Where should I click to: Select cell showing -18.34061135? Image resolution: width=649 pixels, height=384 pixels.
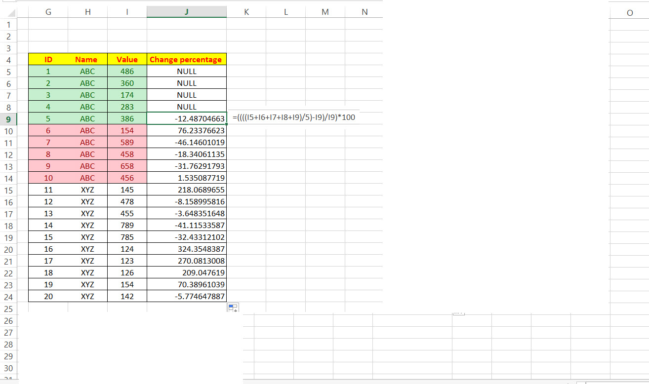187,154
